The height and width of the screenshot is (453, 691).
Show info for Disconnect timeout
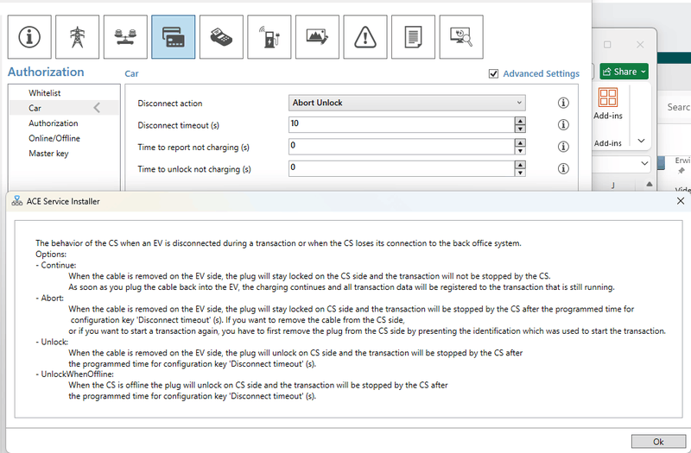tap(563, 125)
